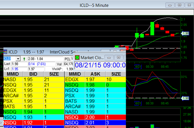Click the ask-side SIZE column header

point(116,74)
